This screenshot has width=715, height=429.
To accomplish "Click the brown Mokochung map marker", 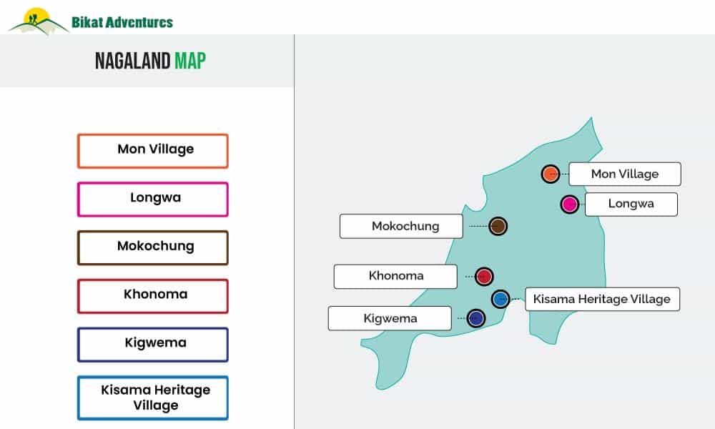I will (498, 226).
